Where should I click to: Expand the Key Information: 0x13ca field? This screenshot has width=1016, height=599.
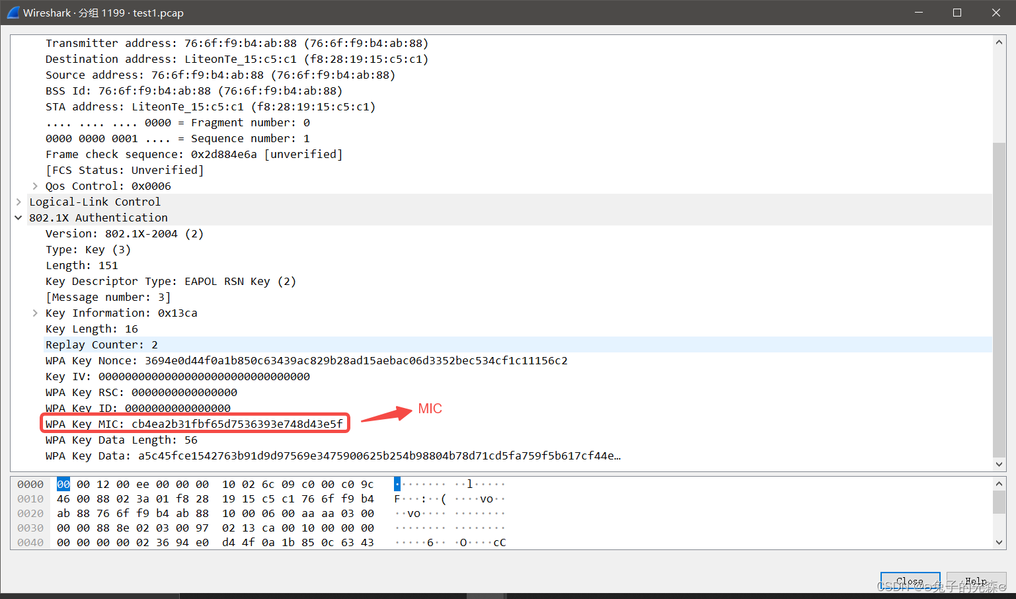(35, 313)
